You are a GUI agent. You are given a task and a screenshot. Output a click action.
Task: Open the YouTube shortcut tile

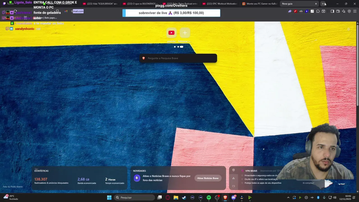[x=171, y=33]
